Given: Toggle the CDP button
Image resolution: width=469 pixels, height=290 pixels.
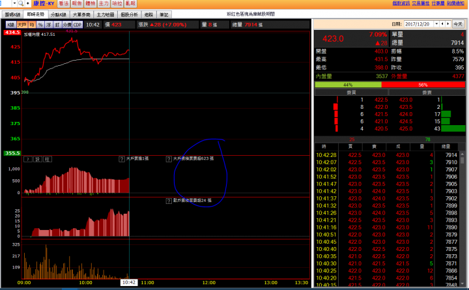Looking at the screenshot, I should [x=77, y=25].
